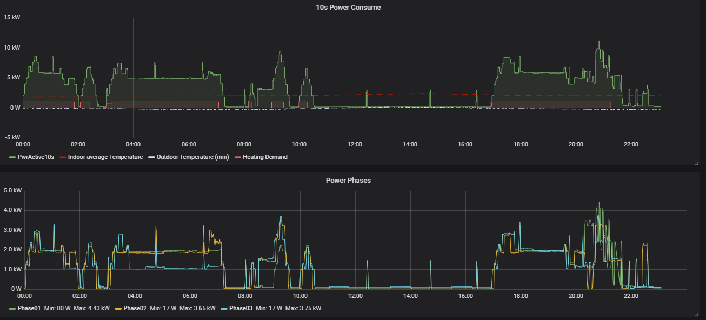Click '10 kW' y-axis label in top panel
706x320 pixels.
tap(12, 48)
